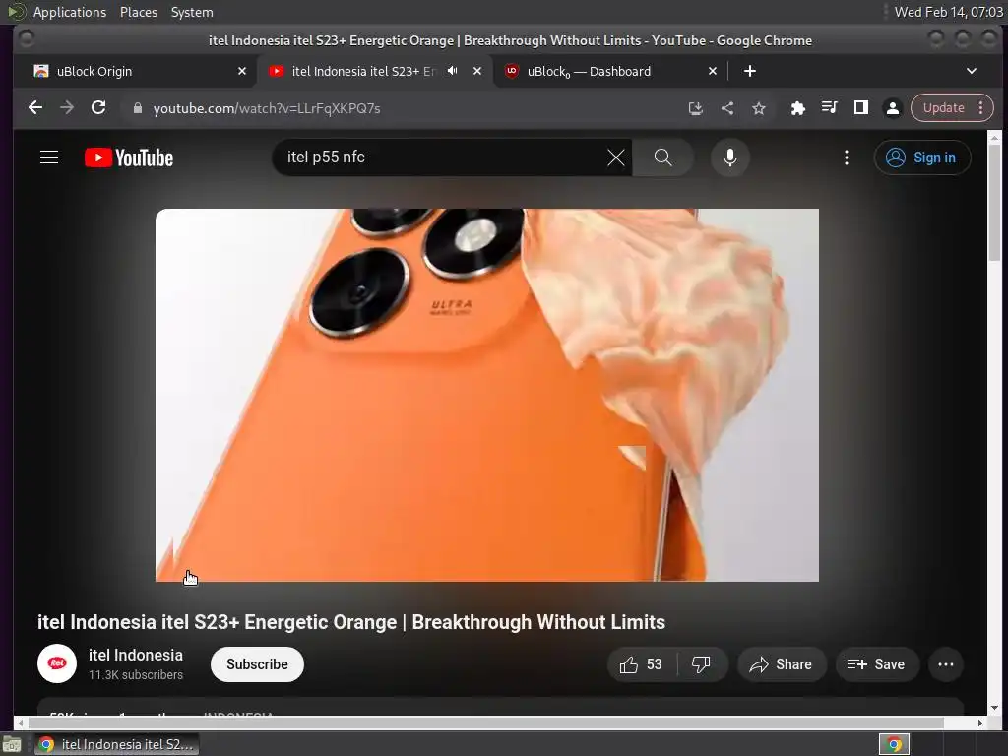
Task: Save video to playlist
Action: (876, 664)
